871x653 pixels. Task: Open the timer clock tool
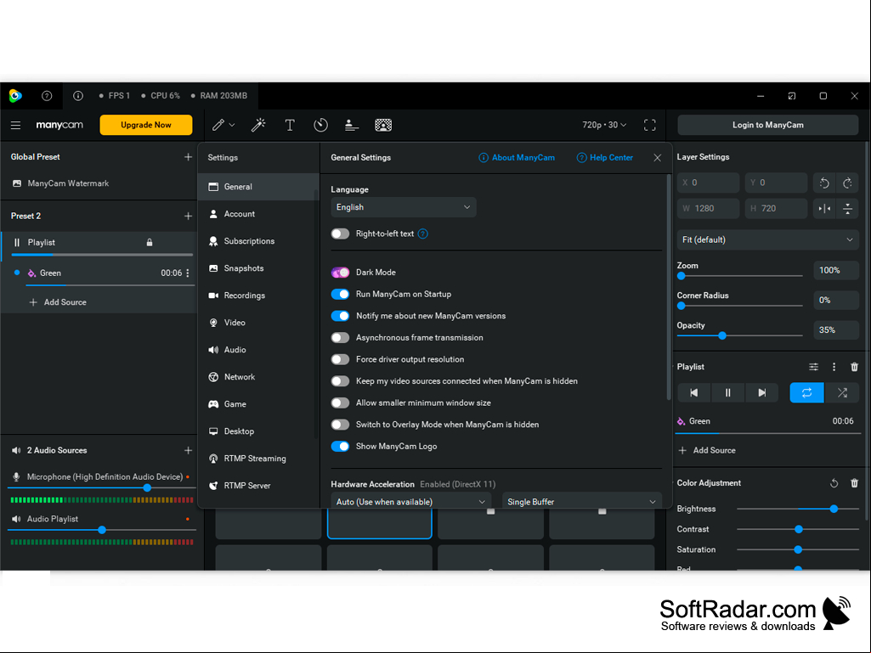pos(320,125)
